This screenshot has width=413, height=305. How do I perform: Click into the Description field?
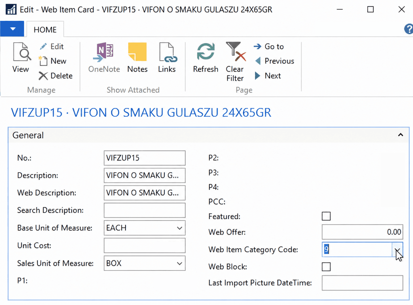pyautogui.click(x=145, y=176)
